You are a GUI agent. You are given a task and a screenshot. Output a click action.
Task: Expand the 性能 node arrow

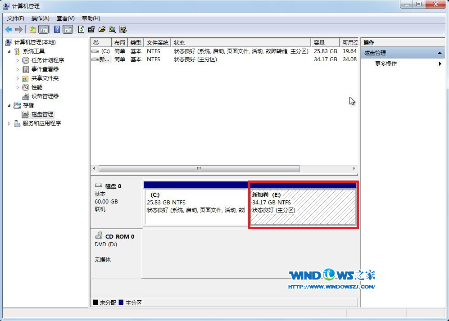(18, 87)
